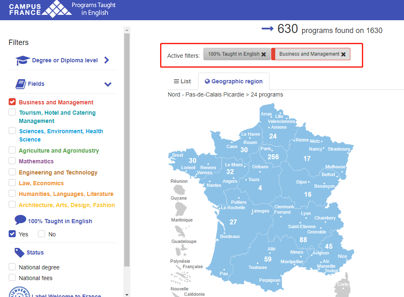This screenshot has width=404, height=297.
Task: Switch to the List tab
Action: pyautogui.click(x=182, y=81)
